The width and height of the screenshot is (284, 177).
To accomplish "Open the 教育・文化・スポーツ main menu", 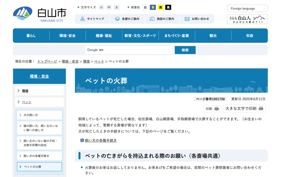I will coord(140,36).
